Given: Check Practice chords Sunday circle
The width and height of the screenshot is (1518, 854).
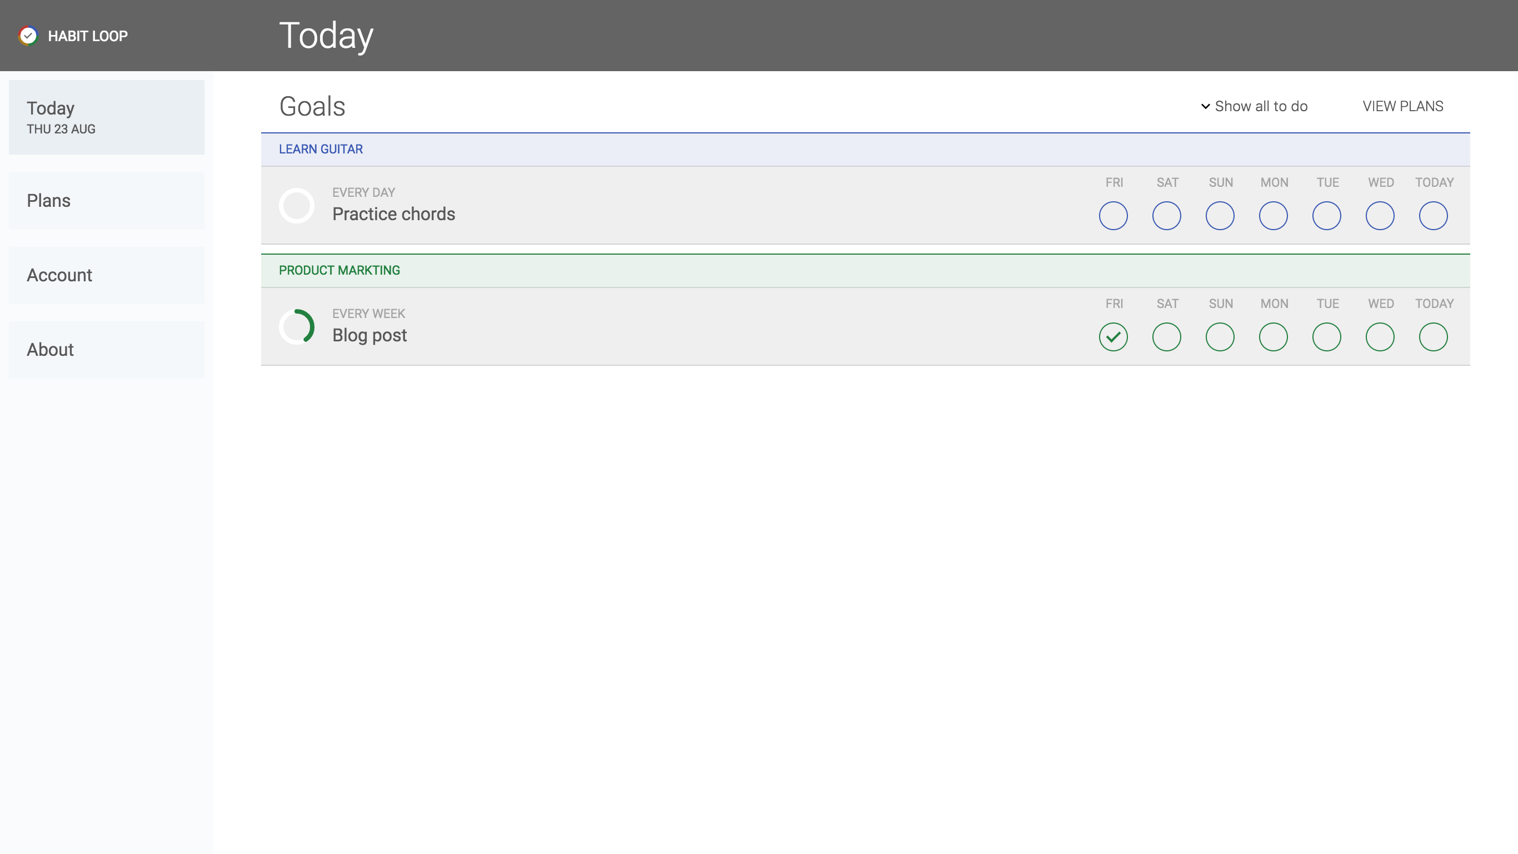Looking at the screenshot, I should coord(1220,216).
